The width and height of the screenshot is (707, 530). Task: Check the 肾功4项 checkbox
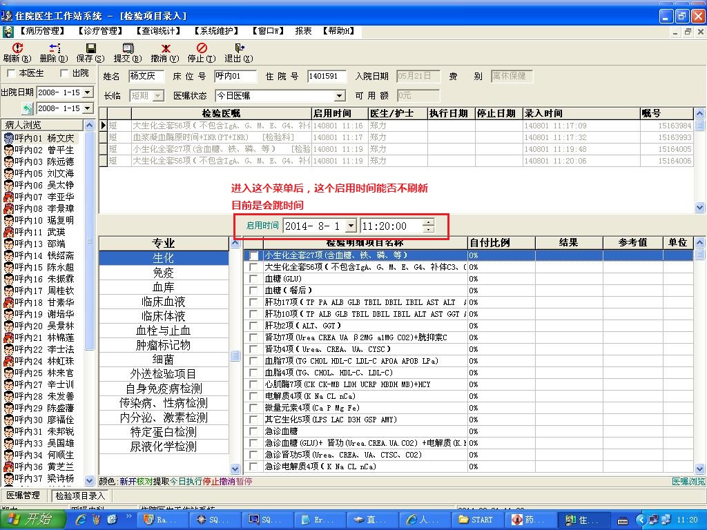pyautogui.click(x=254, y=349)
